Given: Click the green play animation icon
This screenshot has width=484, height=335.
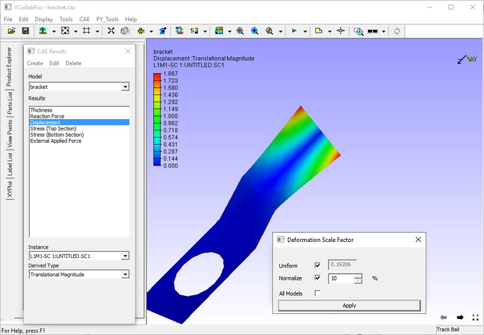Looking at the screenshot, I should click(x=294, y=31).
